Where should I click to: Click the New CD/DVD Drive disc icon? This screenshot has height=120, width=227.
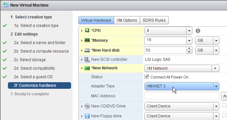pyautogui.click(x=87, y=106)
